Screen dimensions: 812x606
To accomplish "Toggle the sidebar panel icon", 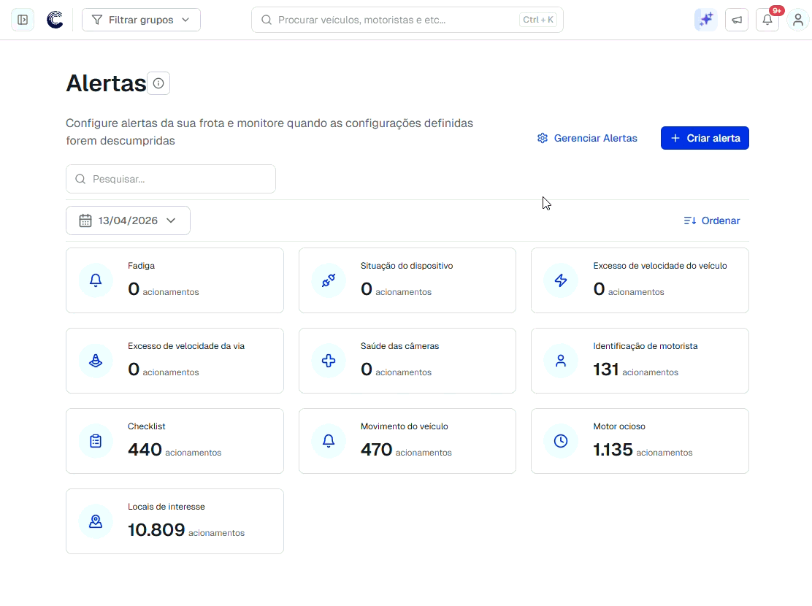I will pos(22,20).
